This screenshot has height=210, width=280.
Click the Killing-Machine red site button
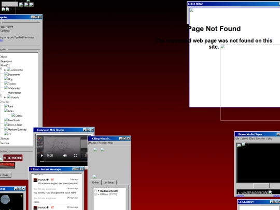13,158
